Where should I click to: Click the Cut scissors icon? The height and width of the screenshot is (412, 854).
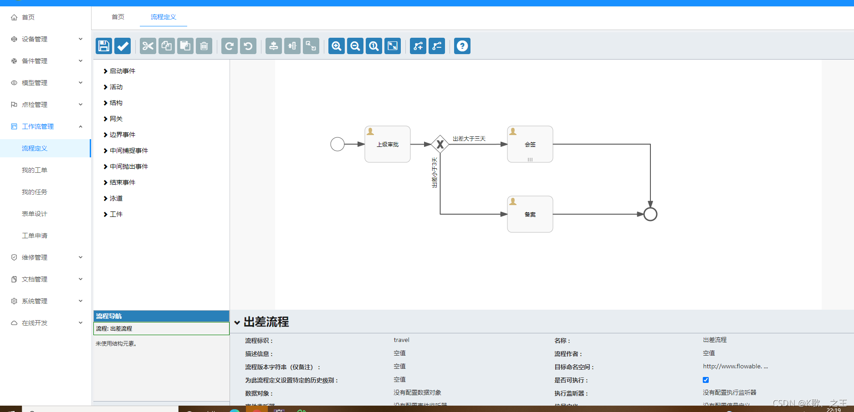[148, 46]
